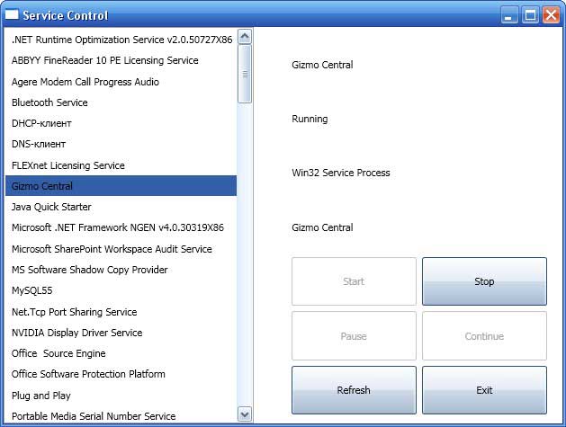Pick the FLEXnet Licensing Service entry

pyautogui.click(x=68, y=165)
